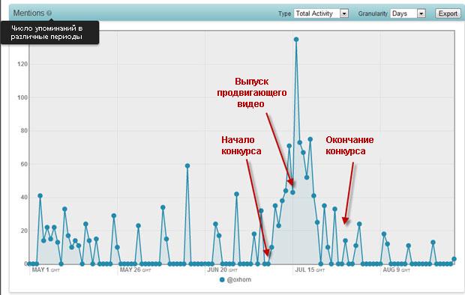Screen dimensions: 465x295
Task: Click the arrow of the Granularity combo box
Action: click(421, 13)
